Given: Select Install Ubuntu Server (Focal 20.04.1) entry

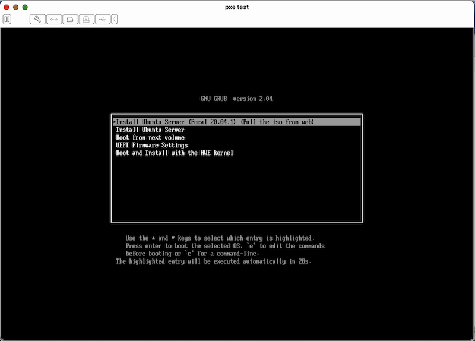Looking at the screenshot, I should click(x=236, y=122).
